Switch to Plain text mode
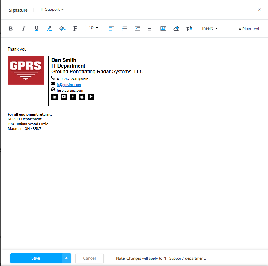Screen dimensions: 268x266 (249, 29)
